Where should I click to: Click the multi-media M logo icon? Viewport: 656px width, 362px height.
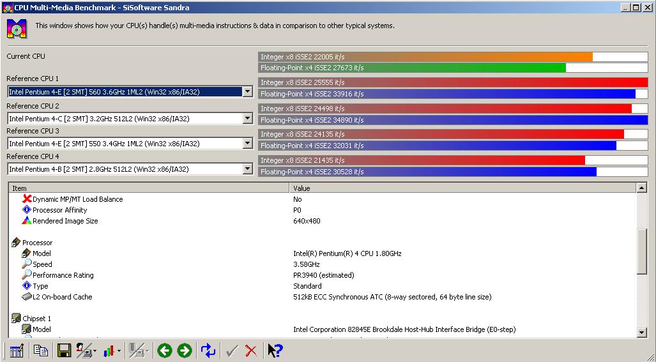point(17,29)
